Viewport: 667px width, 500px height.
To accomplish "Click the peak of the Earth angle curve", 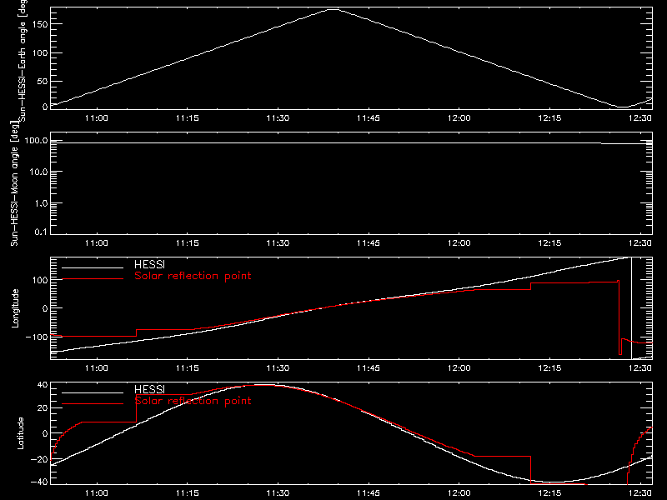I will [333, 9].
